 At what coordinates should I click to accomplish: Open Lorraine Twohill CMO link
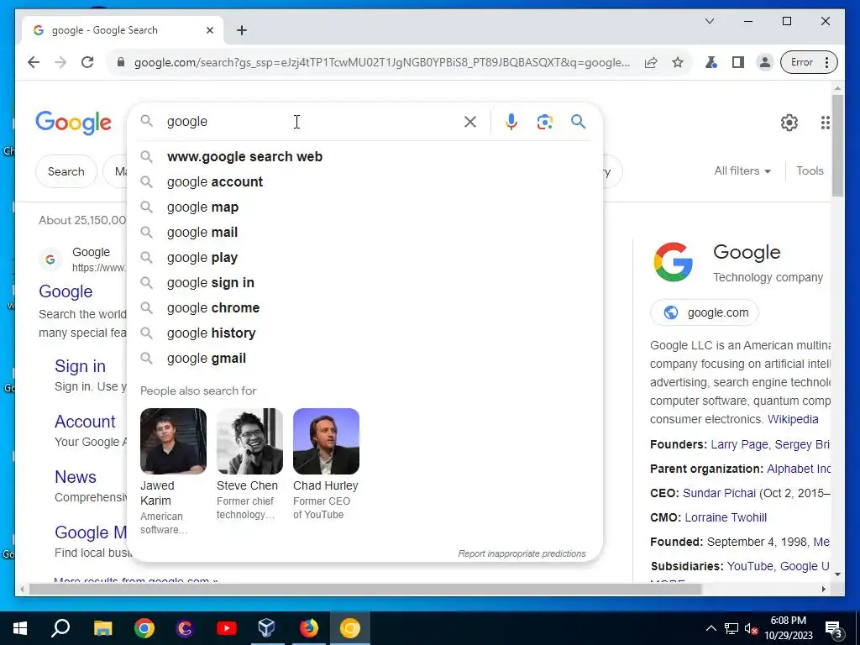coord(726,517)
